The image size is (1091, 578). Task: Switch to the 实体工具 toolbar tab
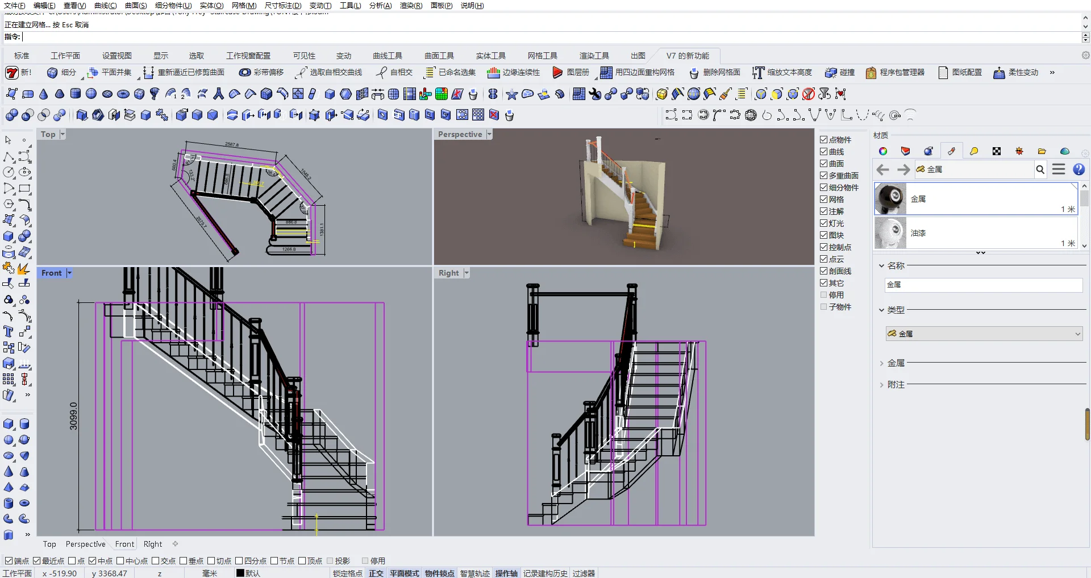click(x=490, y=56)
